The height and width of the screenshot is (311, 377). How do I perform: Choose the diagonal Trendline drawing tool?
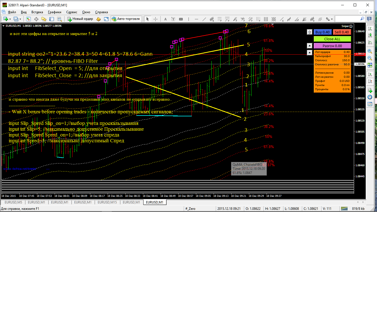coord(204,19)
